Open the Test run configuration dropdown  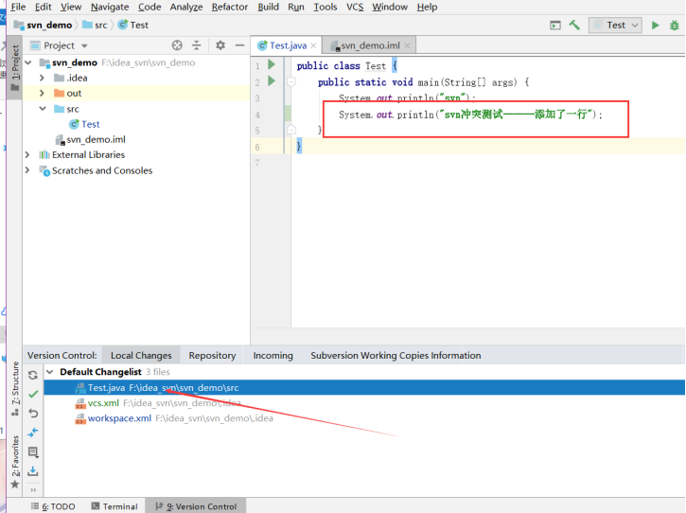(x=615, y=26)
